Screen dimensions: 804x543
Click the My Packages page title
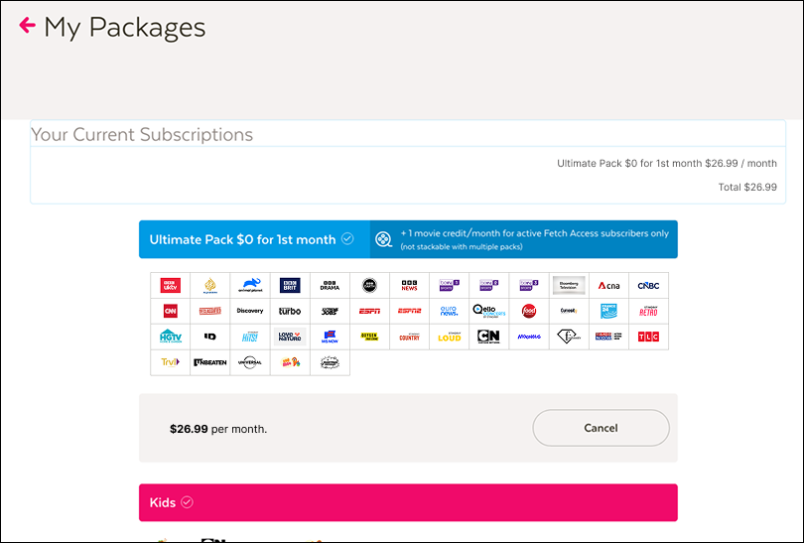point(125,27)
